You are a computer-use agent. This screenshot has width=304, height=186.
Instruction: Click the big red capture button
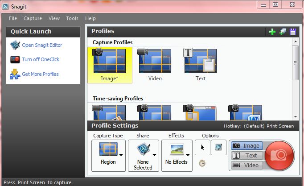click(x=279, y=155)
